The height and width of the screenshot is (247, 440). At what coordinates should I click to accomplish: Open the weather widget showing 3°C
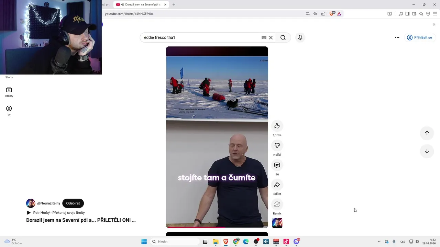[x=13, y=242]
